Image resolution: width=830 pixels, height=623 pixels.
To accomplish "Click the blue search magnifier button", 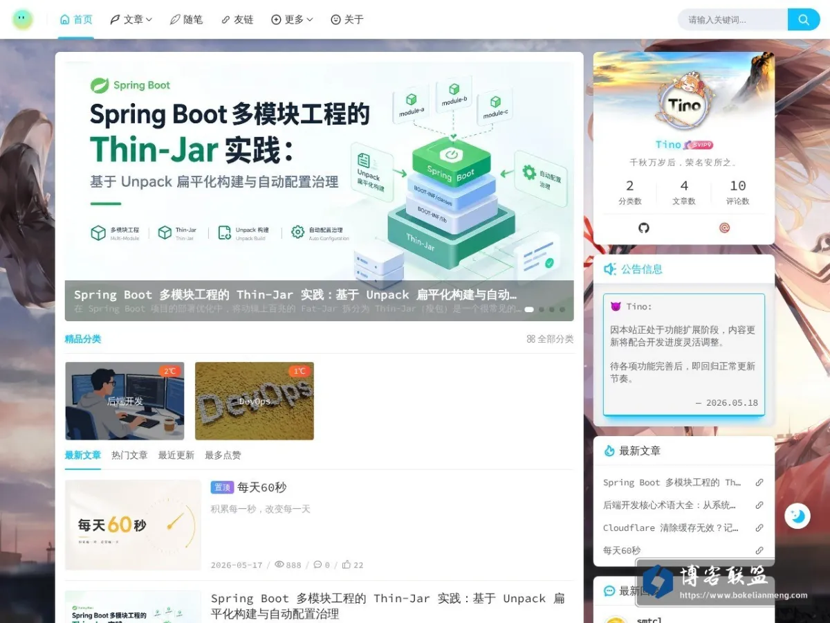I will tap(804, 19).
